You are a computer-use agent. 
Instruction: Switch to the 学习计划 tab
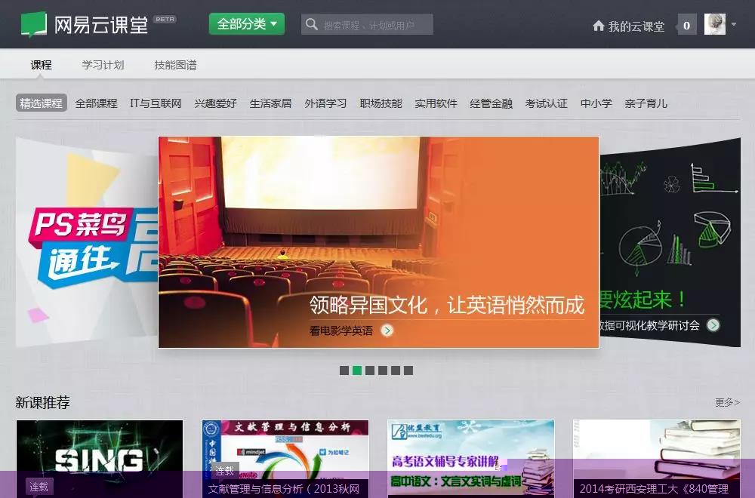pyautogui.click(x=103, y=64)
